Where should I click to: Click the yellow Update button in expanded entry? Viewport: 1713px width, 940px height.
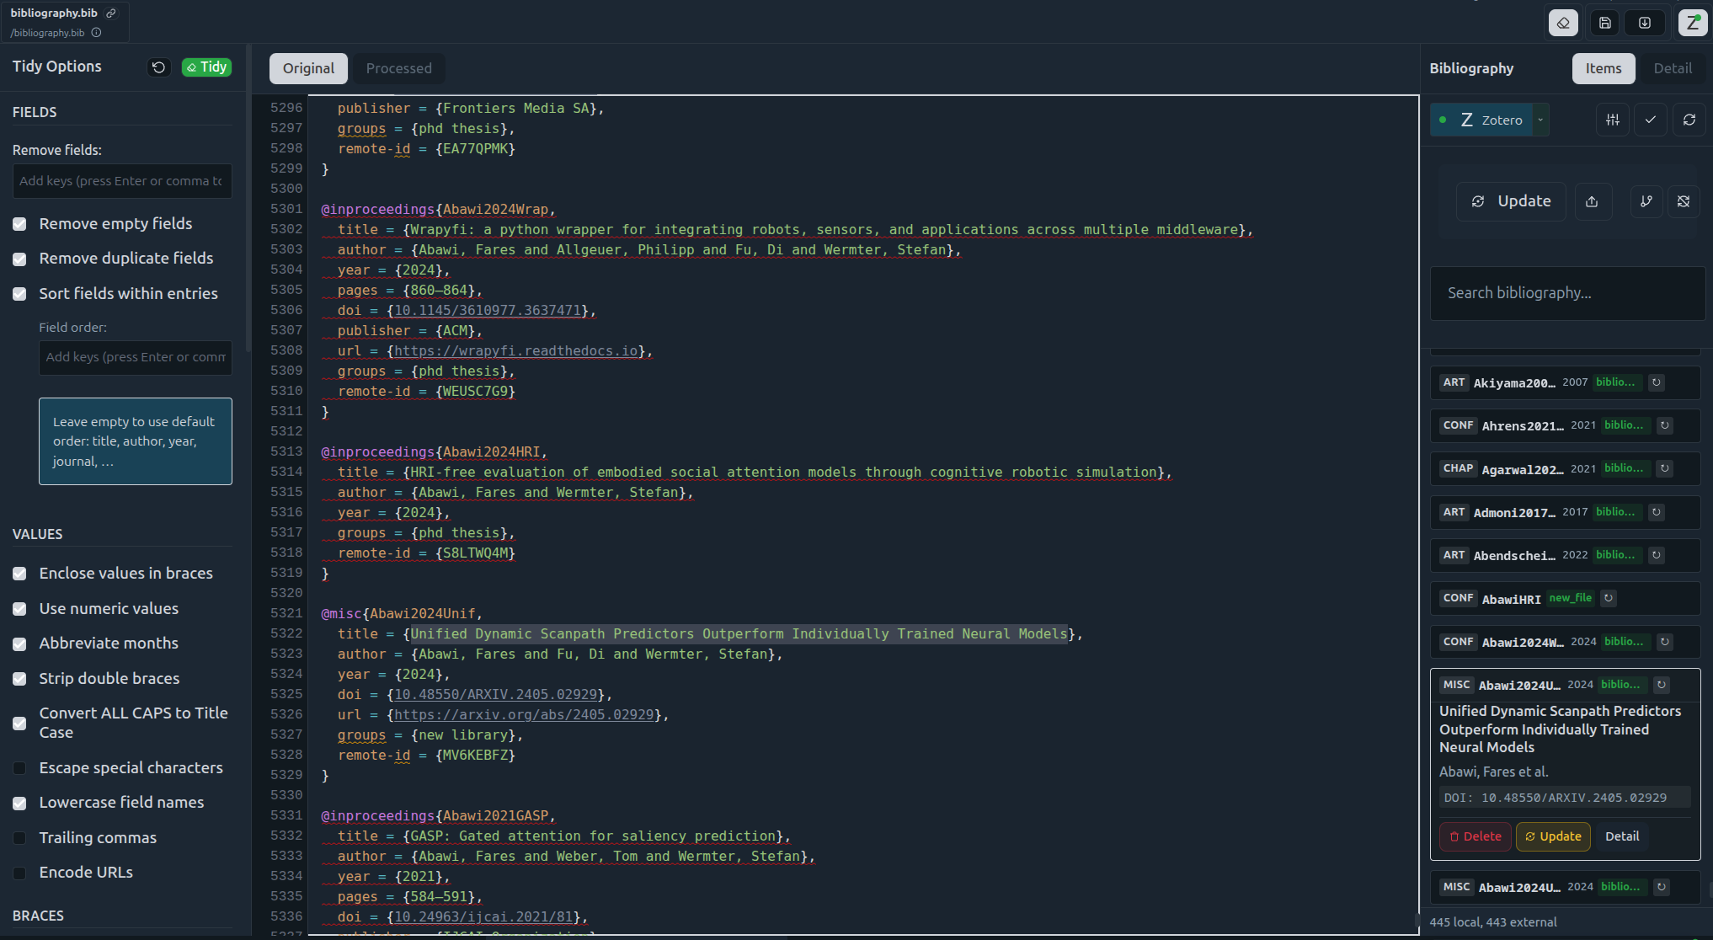[x=1553, y=836]
